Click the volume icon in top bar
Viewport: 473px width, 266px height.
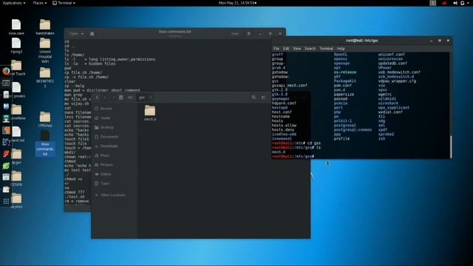[x=455, y=3]
